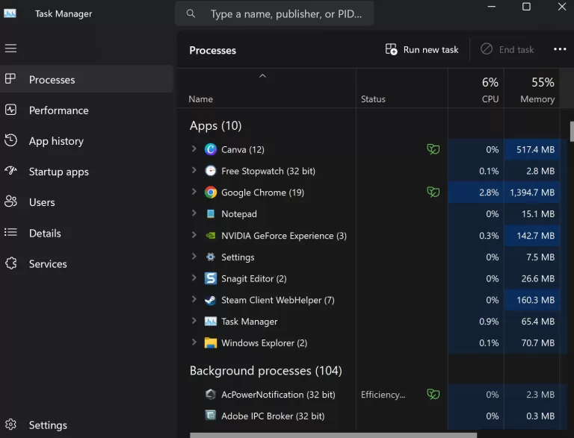Expand the Windows Explorer (2) group
This screenshot has width=574, height=438.
[x=194, y=342]
